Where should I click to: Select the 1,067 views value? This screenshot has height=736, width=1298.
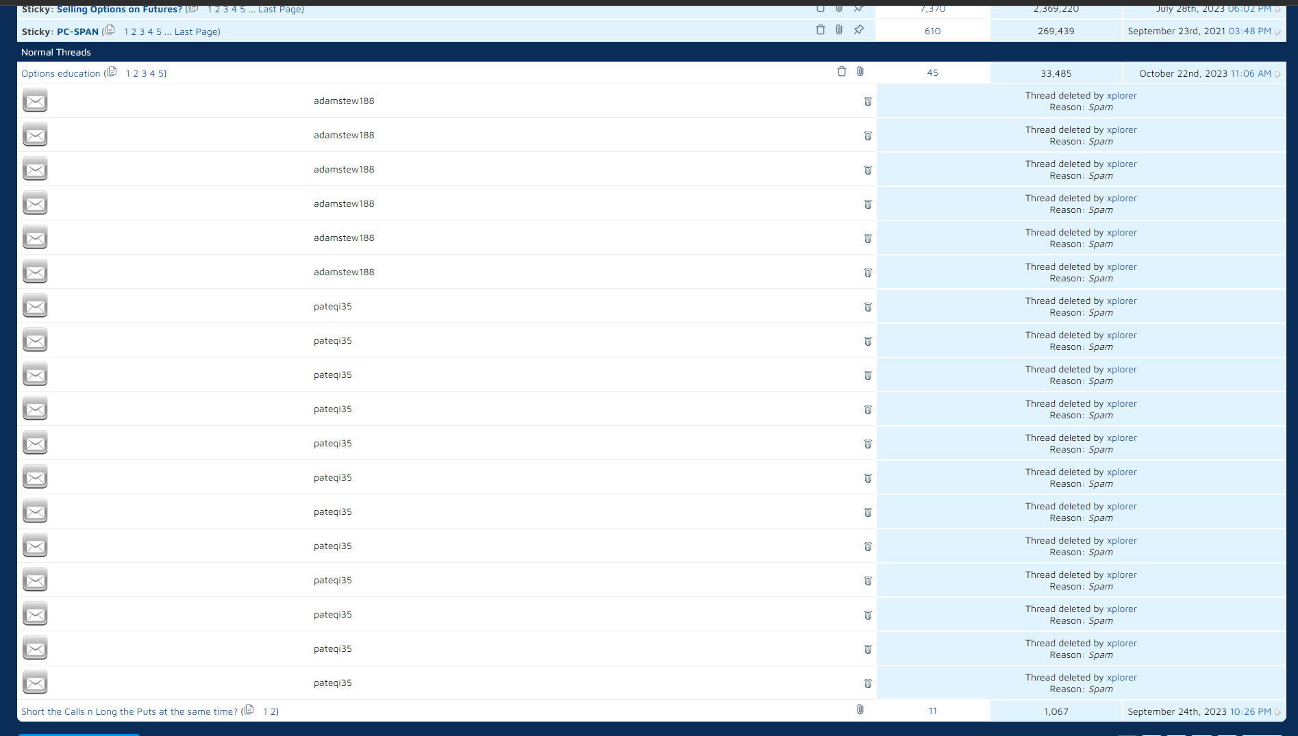pyautogui.click(x=1056, y=711)
